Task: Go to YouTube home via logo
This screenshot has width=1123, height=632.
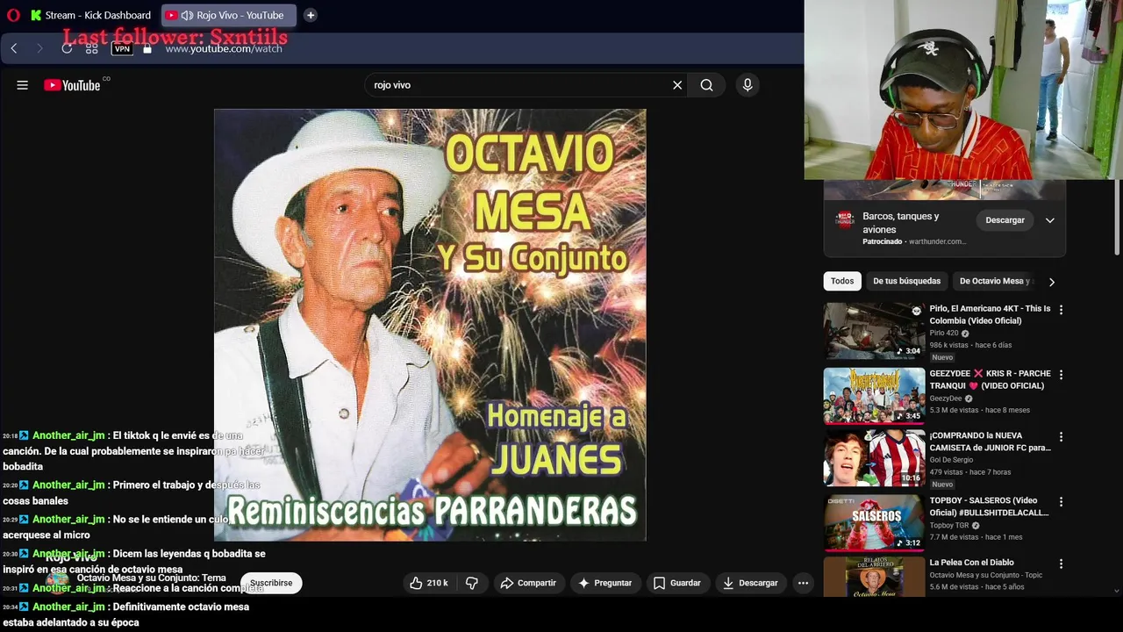Action: click(x=72, y=85)
